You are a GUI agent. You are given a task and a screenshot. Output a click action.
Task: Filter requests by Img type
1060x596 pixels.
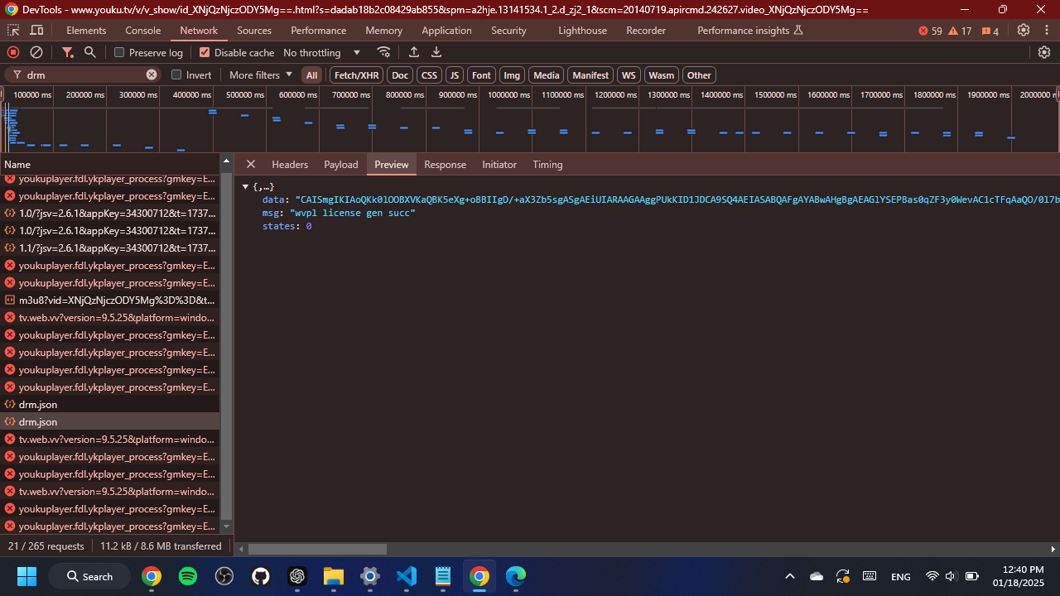[512, 75]
